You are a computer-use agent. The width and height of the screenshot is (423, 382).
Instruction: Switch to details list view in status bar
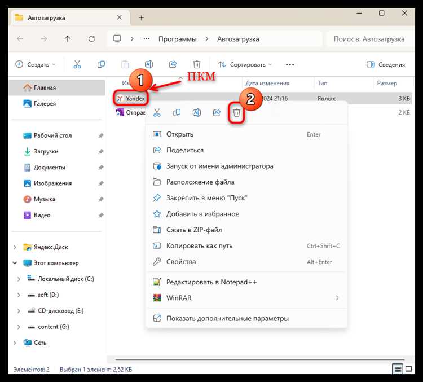(398, 369)
